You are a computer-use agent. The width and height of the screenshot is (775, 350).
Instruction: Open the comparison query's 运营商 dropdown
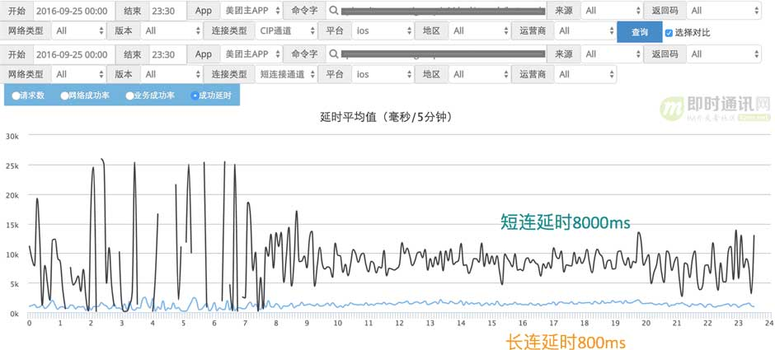[x=585, y=75]
